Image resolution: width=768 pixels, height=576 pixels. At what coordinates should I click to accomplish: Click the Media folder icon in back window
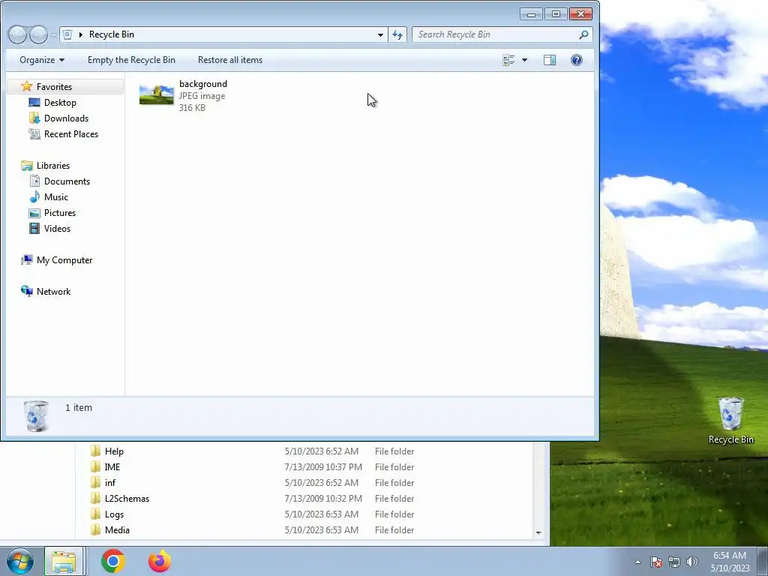click(x=95, y=529)
